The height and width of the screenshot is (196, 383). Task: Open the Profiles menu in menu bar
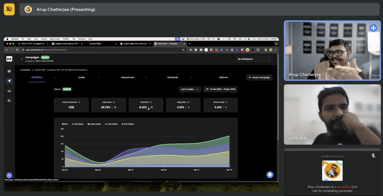pyautogui.click(x=66, y=39)
